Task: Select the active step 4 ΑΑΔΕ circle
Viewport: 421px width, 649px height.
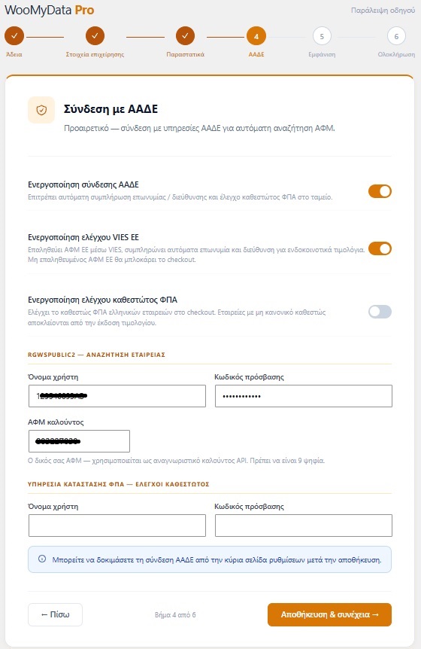Action: (x=256, y=36)
